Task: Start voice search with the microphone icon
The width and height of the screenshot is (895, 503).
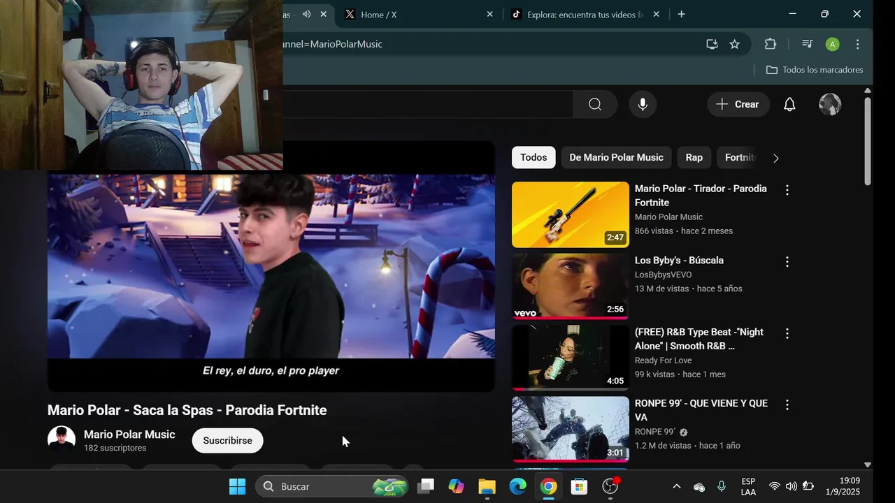Action: (x=643, y=104)
